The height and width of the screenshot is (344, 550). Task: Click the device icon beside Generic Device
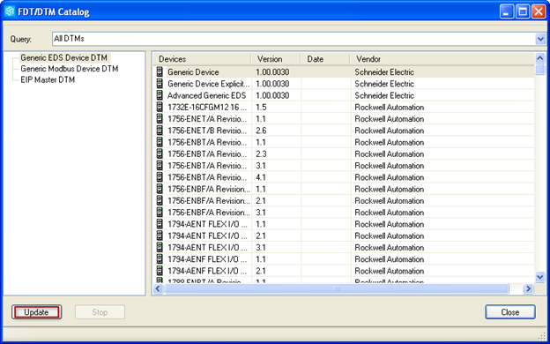coord(160,72)
